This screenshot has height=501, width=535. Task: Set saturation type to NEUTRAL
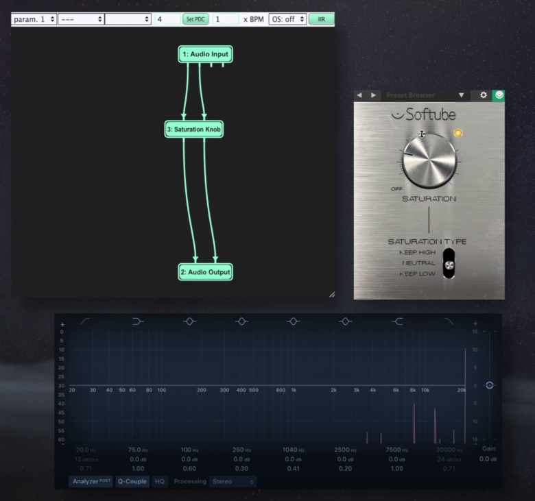[418, 263]
